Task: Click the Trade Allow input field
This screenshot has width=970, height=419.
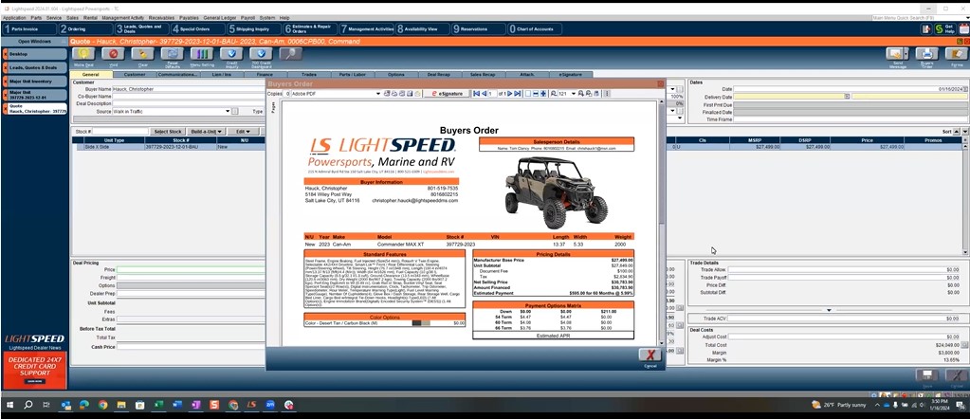Action: pos(844,270)
